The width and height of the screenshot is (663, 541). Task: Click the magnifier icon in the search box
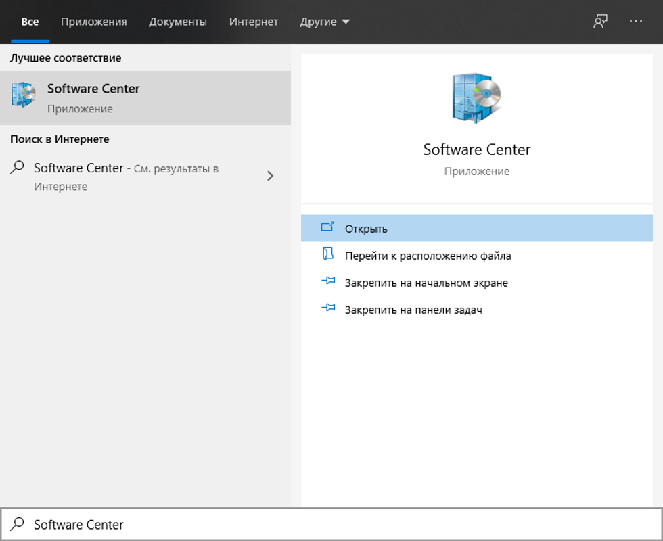(18, 524)
